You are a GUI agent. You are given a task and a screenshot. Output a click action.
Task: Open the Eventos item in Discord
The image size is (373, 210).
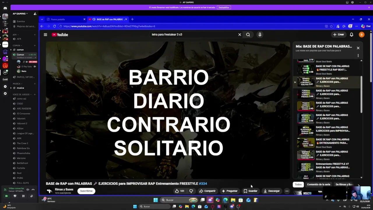click(24, 21)
